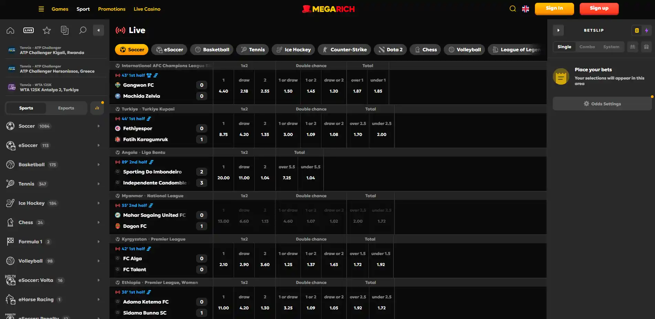Open the LIVE events icon in sidebar
The width and height of the screenshot is (655, 319).
29,30
